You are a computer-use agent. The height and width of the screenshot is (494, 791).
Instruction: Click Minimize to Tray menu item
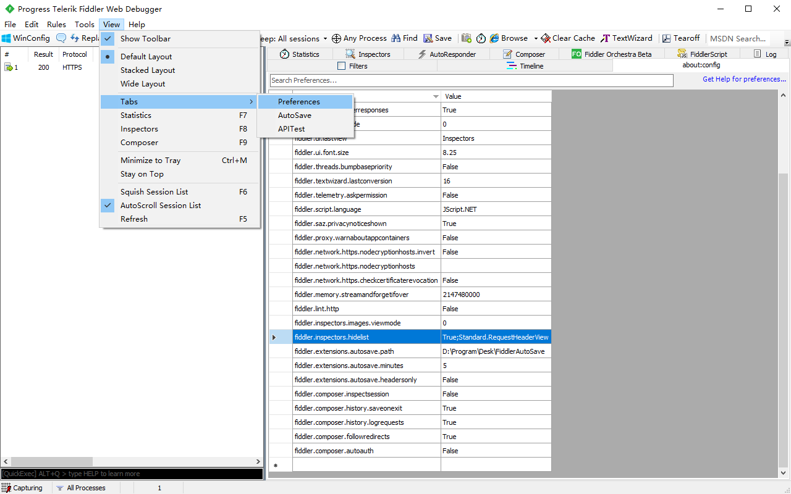(180, 161)
